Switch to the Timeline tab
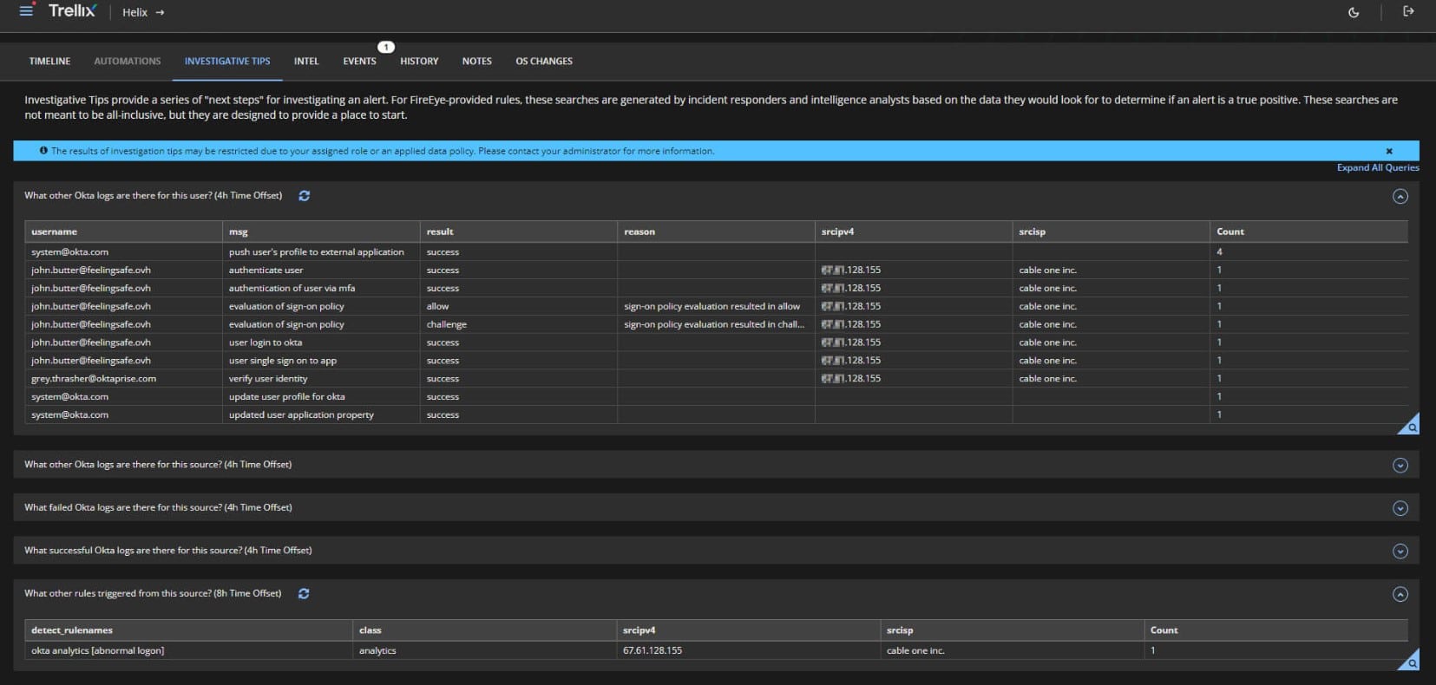The width and height of the screenshot is (1436, 685). coord(49,62)
